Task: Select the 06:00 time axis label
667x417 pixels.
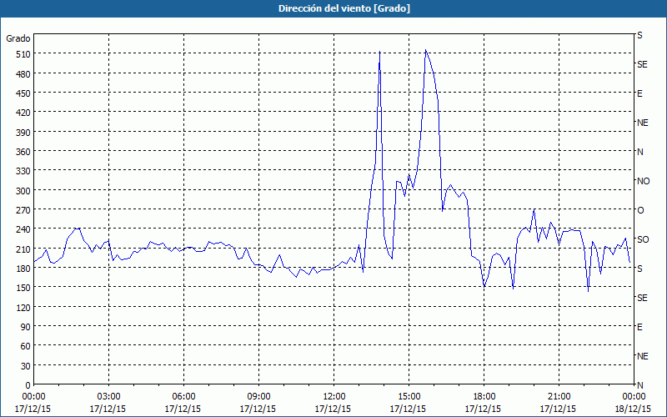Action: (184, 397)
